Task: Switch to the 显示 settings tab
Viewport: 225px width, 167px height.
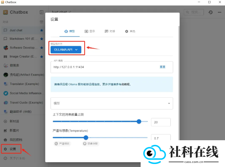Action: tap(90, 31)
